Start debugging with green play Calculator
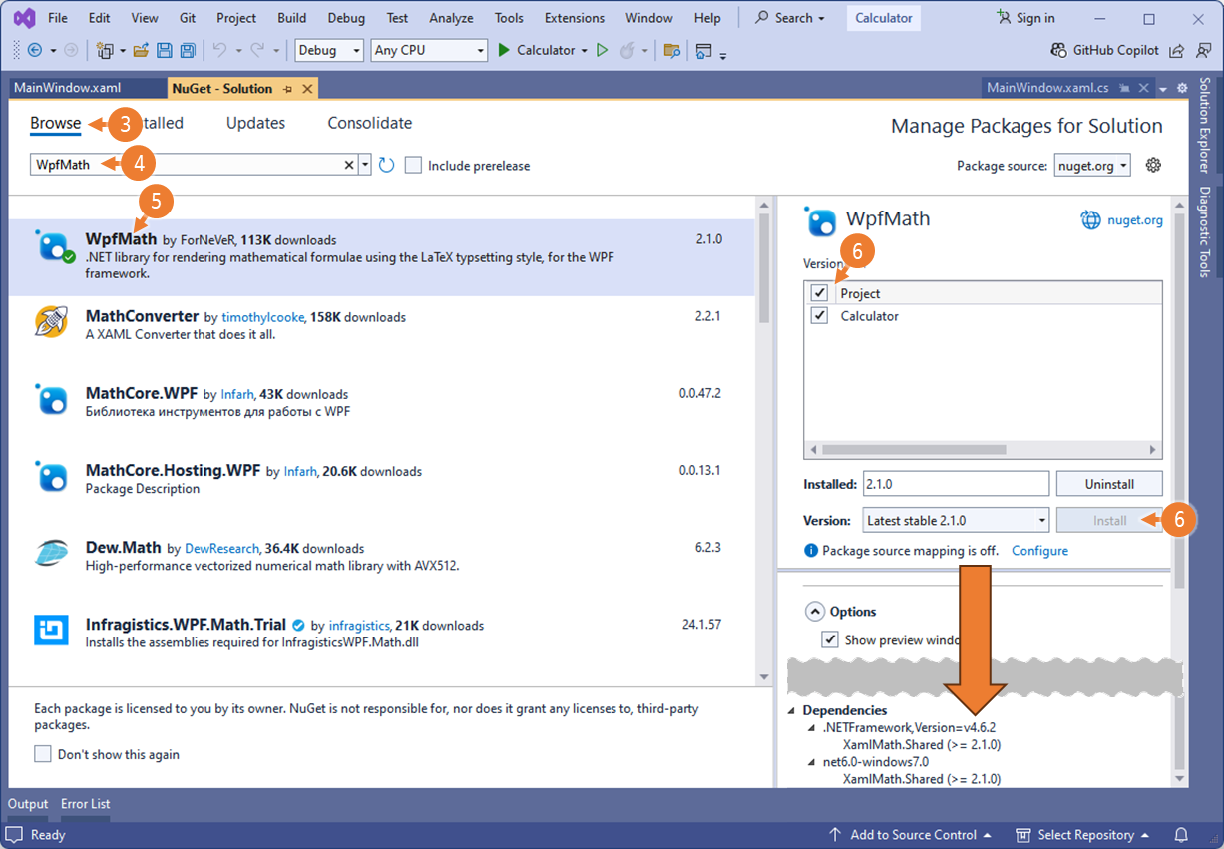The width and height of the screenshot is (1224, 849). click(537, 50)
